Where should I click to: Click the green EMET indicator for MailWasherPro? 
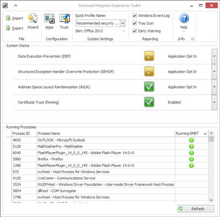tap(191, 147)
